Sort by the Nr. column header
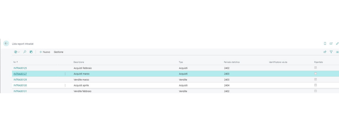Image resolution: width=339 pixels, height=132 pixels. pyautogui.click(x=16, y=62)
